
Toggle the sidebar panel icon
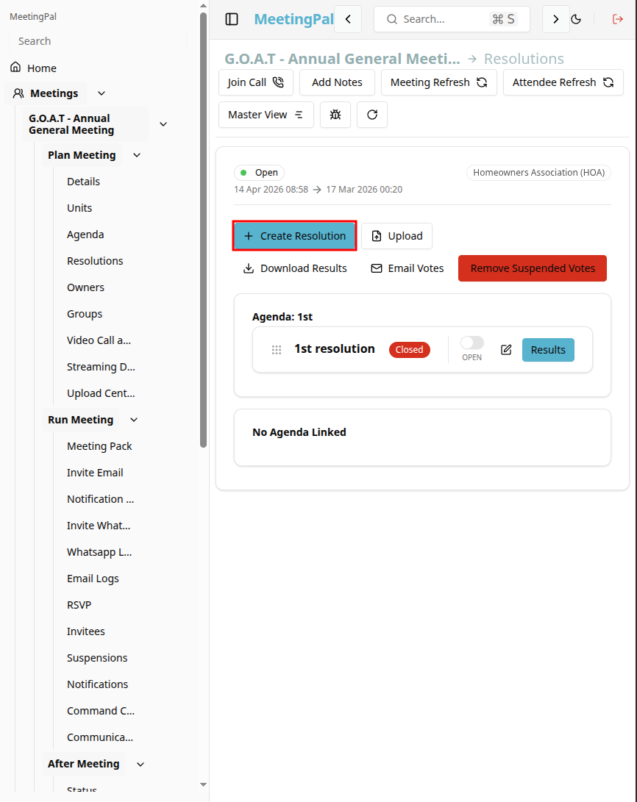[x=232, y=19]
